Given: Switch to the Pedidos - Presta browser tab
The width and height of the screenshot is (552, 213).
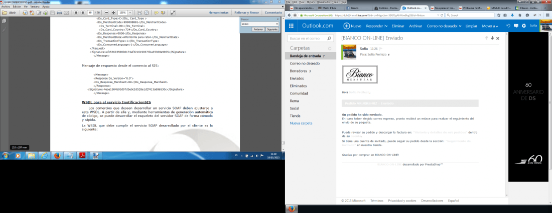Looking at the screenshot, I should coord(386,7).
